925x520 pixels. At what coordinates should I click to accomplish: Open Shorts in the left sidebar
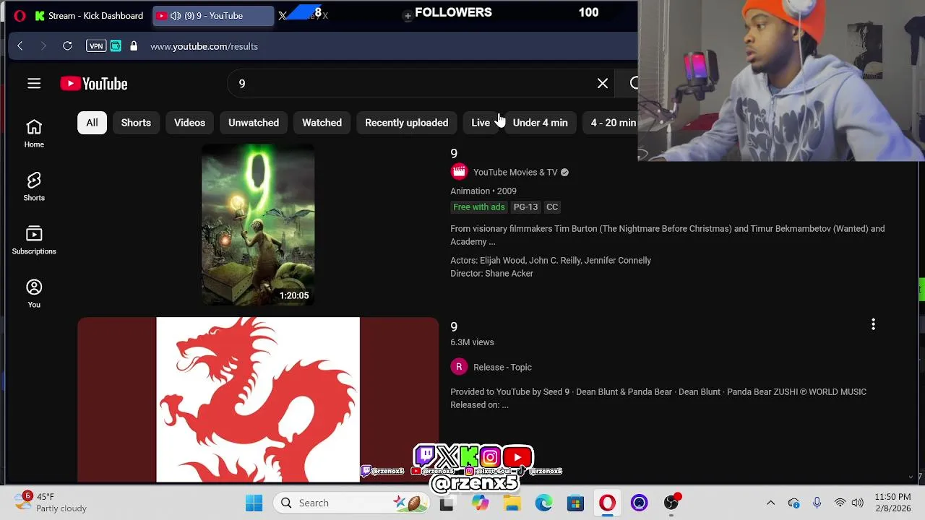coord(34,187)
